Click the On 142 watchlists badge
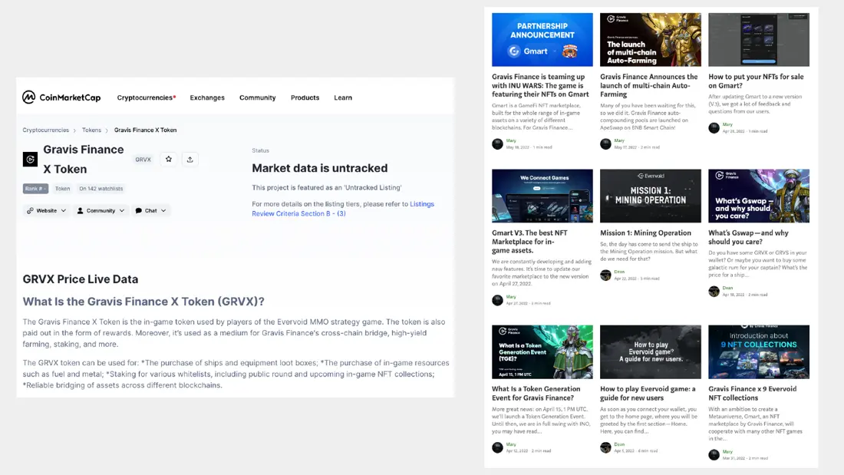The height and width of the screenshot is (475, 844). pyautogui.click(x=101, y=189)
